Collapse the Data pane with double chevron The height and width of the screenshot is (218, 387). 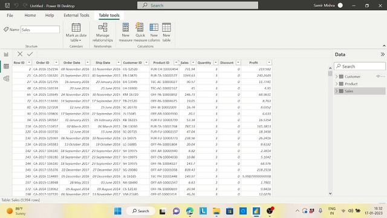point(382,54)
